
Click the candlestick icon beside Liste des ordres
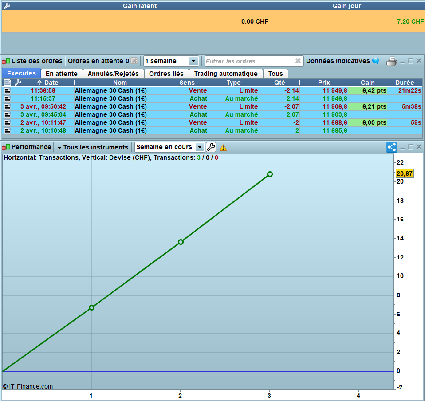tap(6, 61)
